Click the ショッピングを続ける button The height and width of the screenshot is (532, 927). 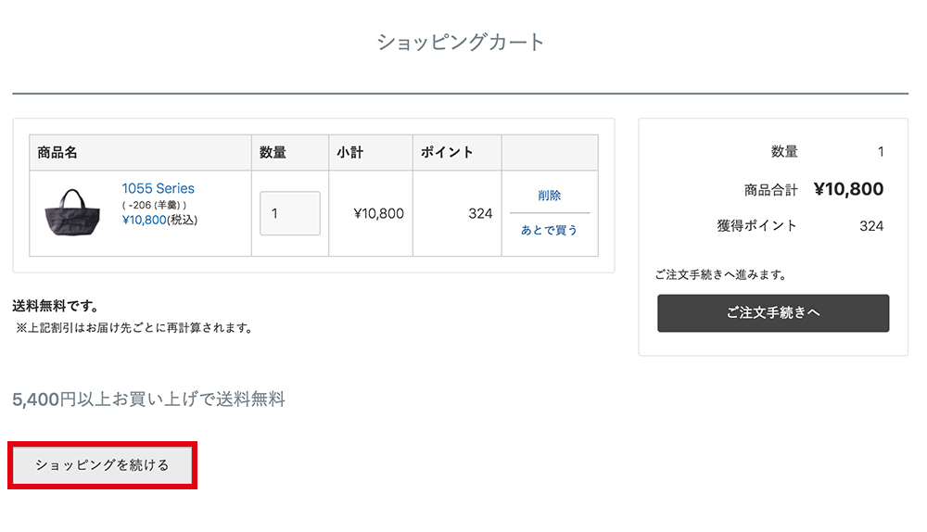tap(102, 465)
